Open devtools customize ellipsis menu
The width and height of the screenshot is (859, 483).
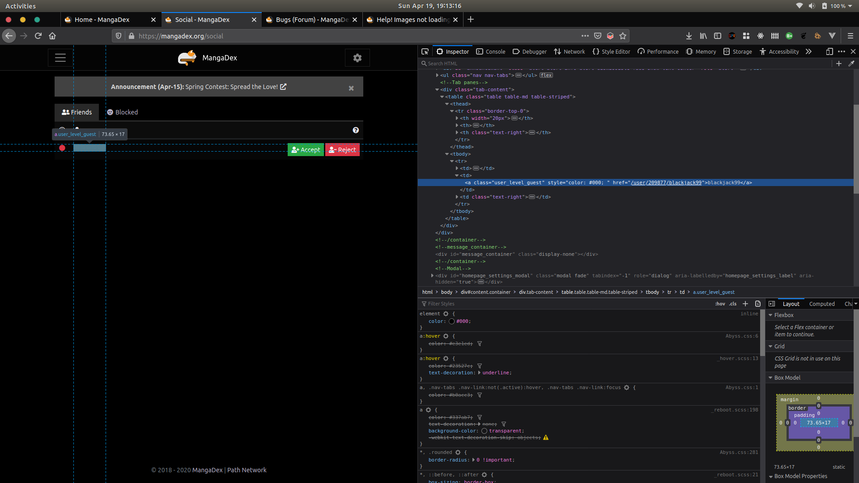842,51
